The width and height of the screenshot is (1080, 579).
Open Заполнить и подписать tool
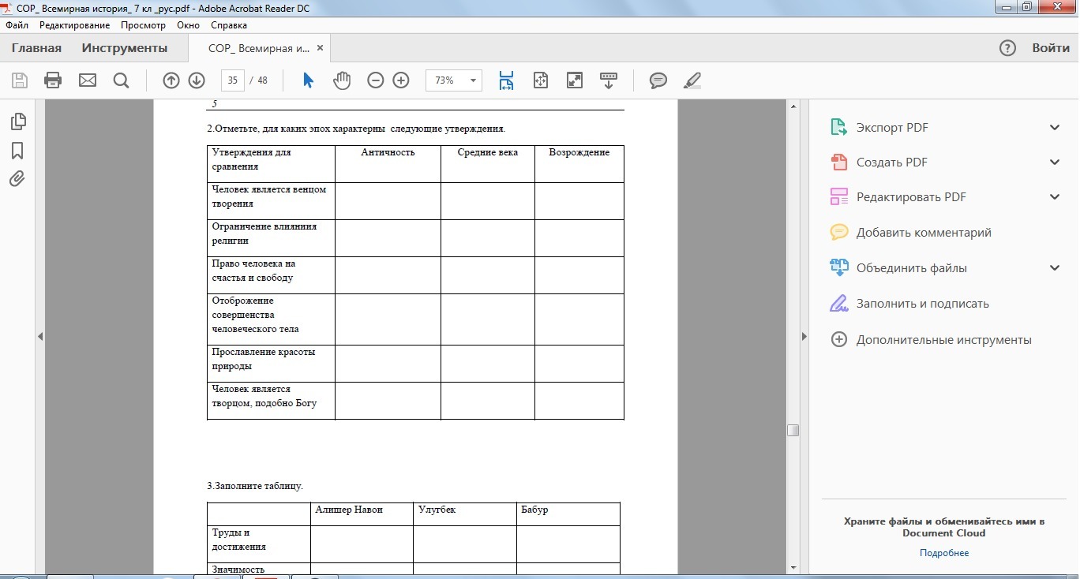click(x=923, y=304)
